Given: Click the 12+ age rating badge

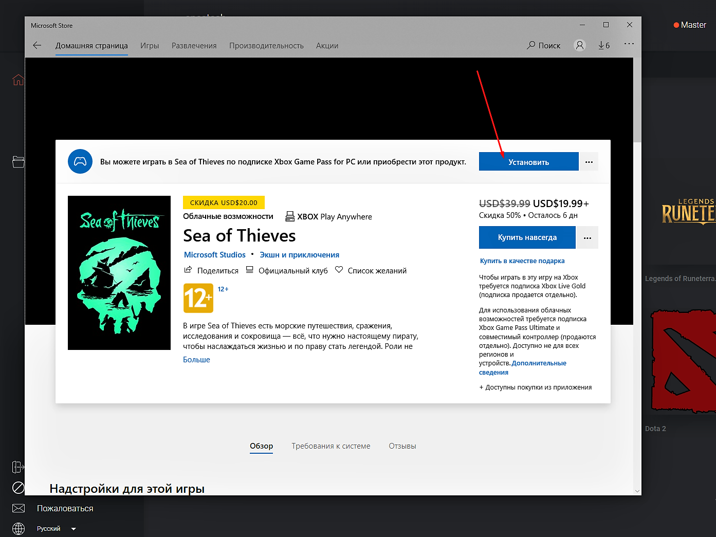Looking at the screenshot, I should (x=198, y=298).
